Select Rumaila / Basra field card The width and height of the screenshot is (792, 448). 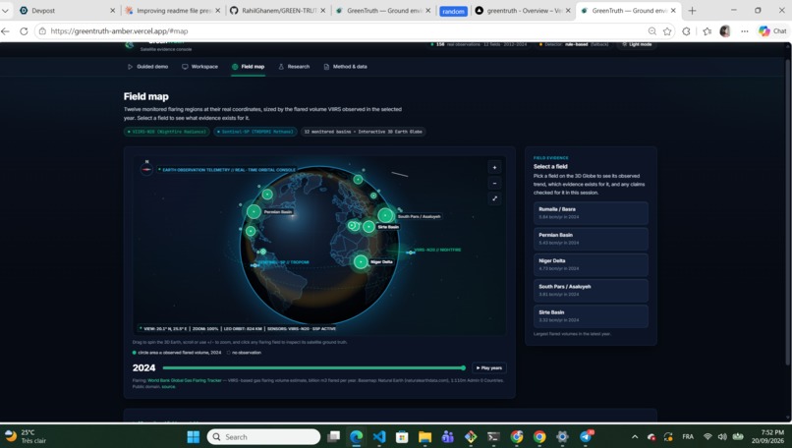[591, 213]
